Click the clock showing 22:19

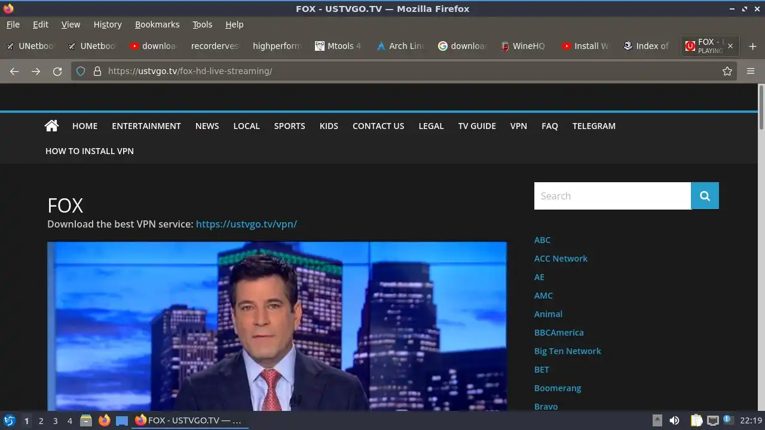751,420
